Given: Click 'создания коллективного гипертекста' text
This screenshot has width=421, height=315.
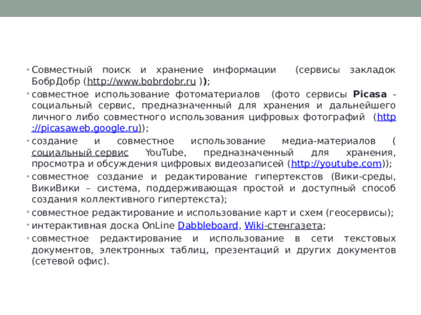Looking at the screenshot, I should [128, 199].
